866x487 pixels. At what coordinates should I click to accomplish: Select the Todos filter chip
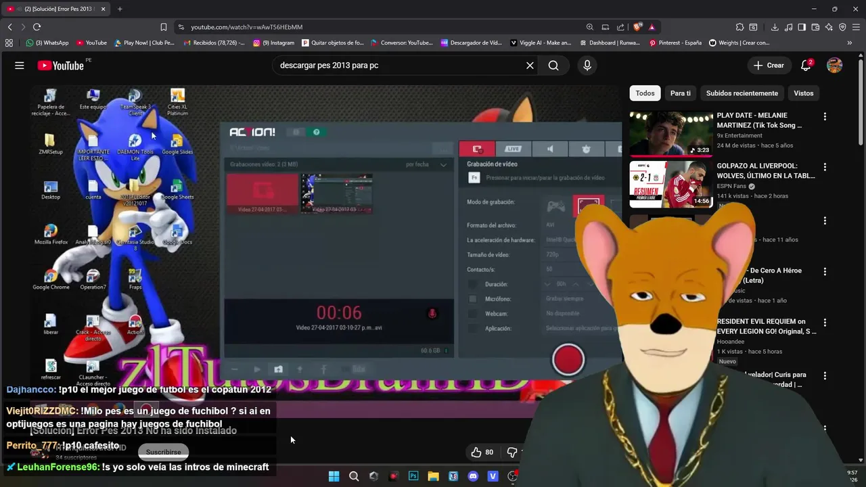[x=645, y=93]
